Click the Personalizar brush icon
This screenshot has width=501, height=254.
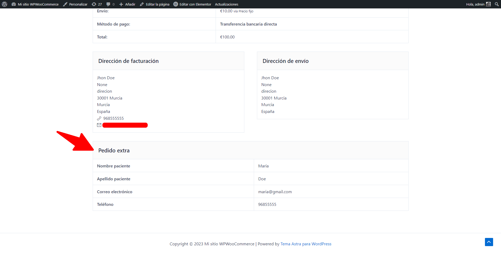pyautogui.click(x=65, y=4)
